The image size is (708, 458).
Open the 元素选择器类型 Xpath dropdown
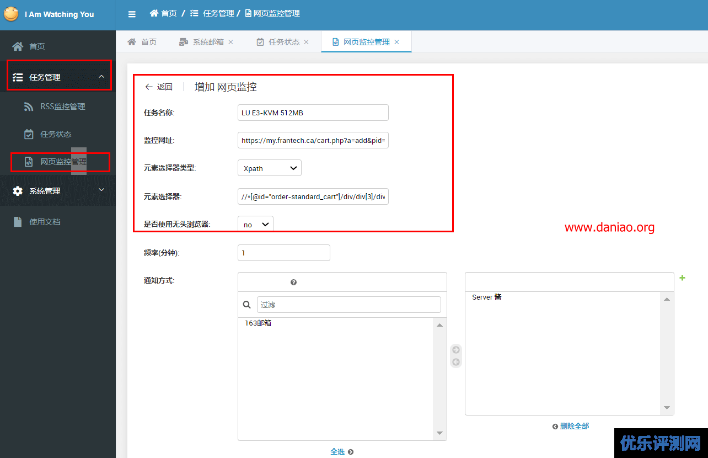point(270,168)
